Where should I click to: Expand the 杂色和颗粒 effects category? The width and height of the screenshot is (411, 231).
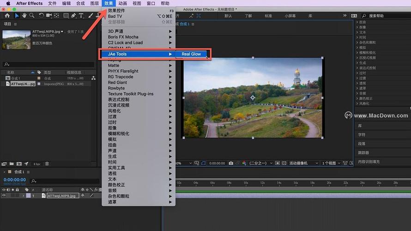(357, 43)
